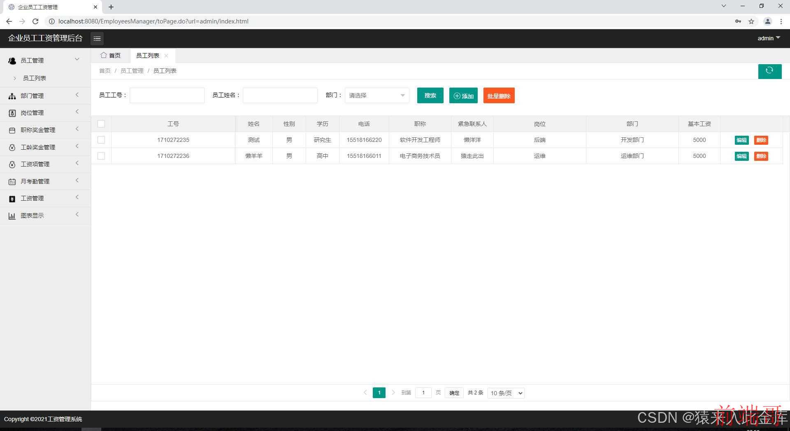Delete the employee named 懒羊羊
This screenshot has width=790, height=431.
(x=761, y=156)
